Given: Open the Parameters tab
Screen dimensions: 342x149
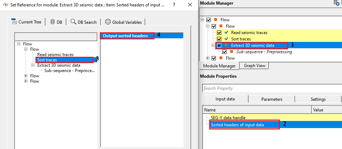Looking at the screenshot, I should click(x=272, y=99).
